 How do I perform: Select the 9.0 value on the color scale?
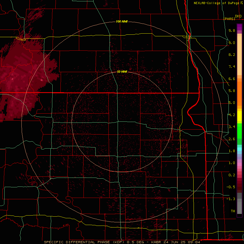232,43
